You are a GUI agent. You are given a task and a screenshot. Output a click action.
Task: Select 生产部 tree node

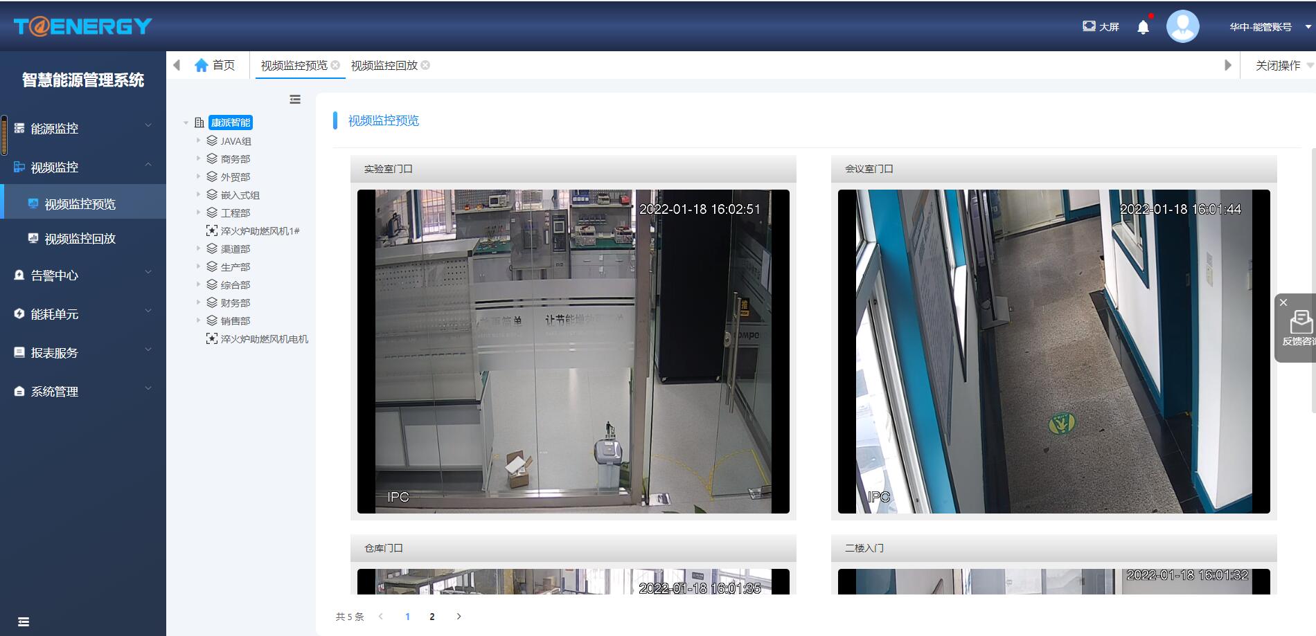[235, 267]
